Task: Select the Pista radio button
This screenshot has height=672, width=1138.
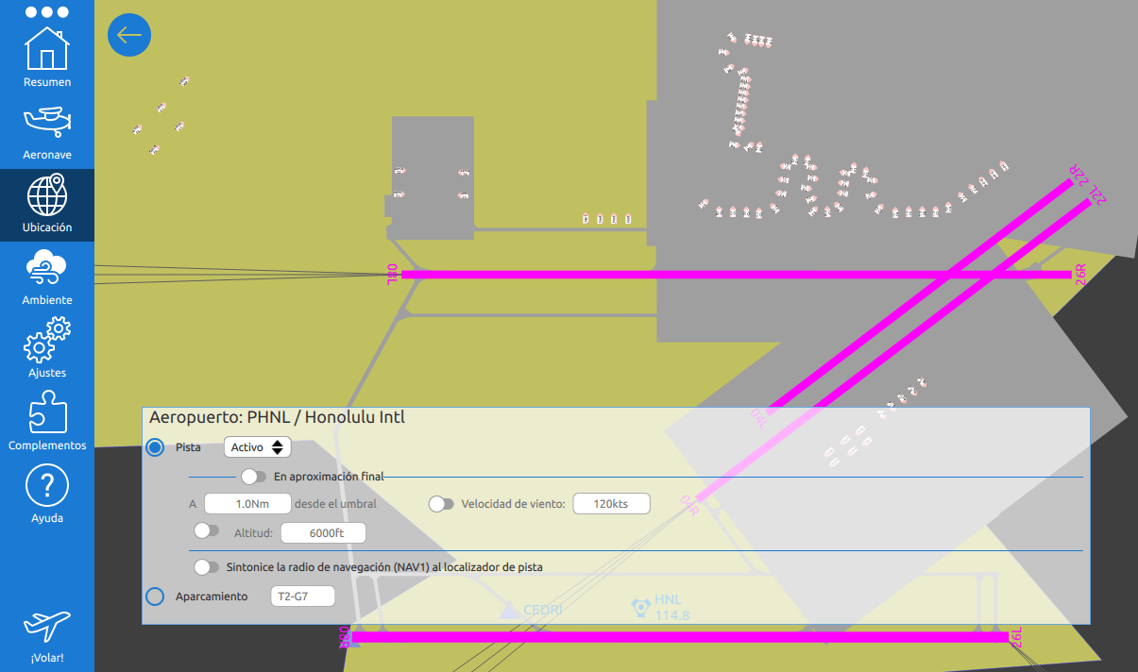Action: (x=155, y=447)
